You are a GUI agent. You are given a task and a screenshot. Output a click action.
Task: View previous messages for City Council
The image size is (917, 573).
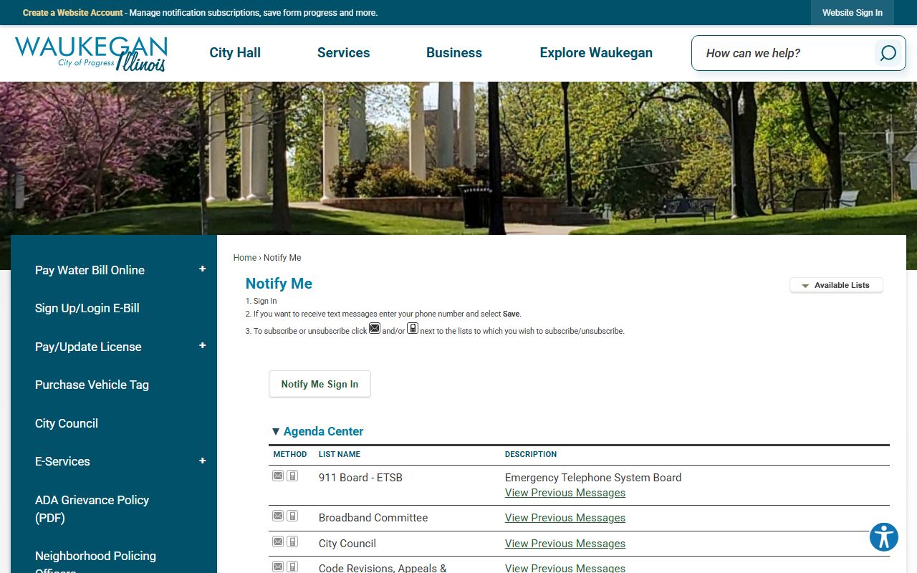[x=565, y=544]
